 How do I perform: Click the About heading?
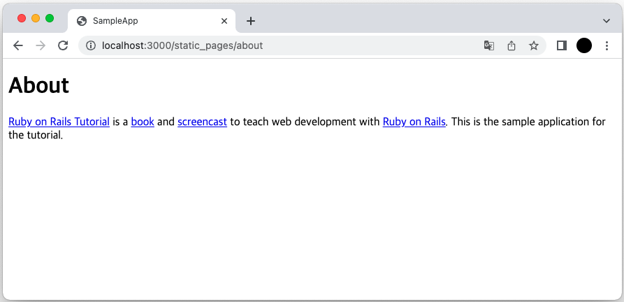click(38, 85)
